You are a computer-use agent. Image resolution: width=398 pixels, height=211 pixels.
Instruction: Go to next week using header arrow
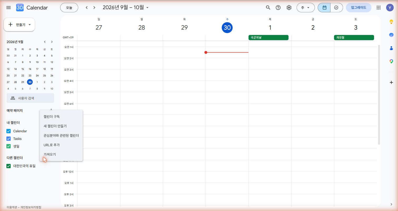94,8
